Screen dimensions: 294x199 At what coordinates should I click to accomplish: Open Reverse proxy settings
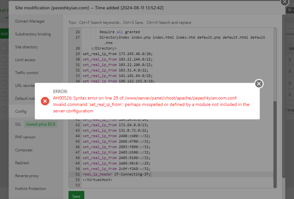(x=27, y=176)
